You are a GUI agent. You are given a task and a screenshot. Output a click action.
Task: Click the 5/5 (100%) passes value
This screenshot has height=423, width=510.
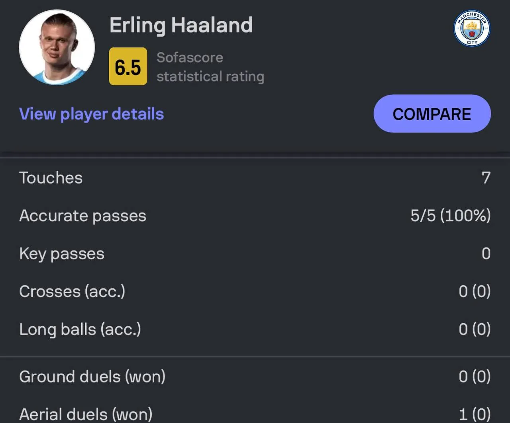coord(451,216)
